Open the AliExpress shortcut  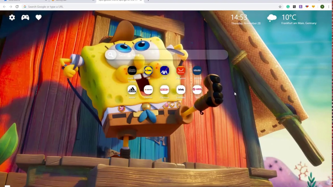pyautogui.click(x=181, y=70)
